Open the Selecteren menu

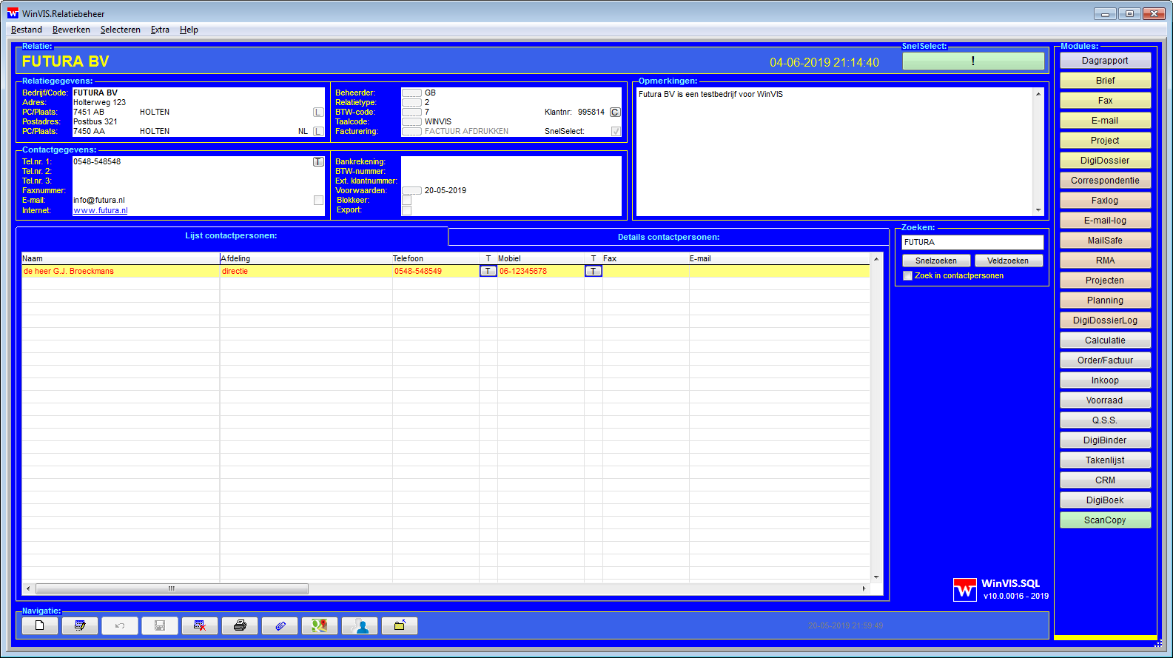click(x=121, y=30)
